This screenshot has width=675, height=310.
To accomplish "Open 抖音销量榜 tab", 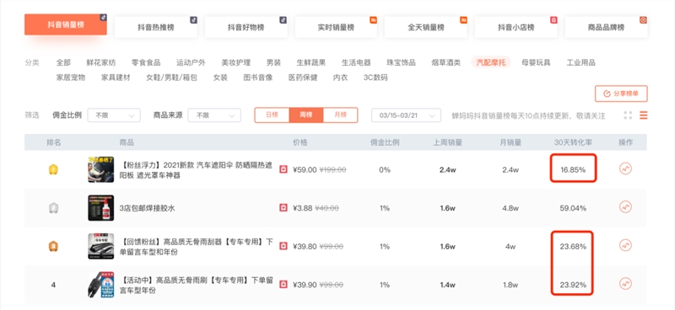I will click(x=66, y=24).
